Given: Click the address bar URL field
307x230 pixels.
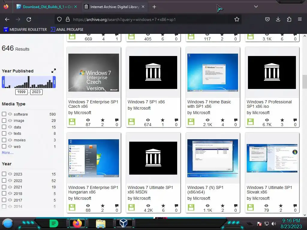Looking at the screenshot, I should coord(148,19).
